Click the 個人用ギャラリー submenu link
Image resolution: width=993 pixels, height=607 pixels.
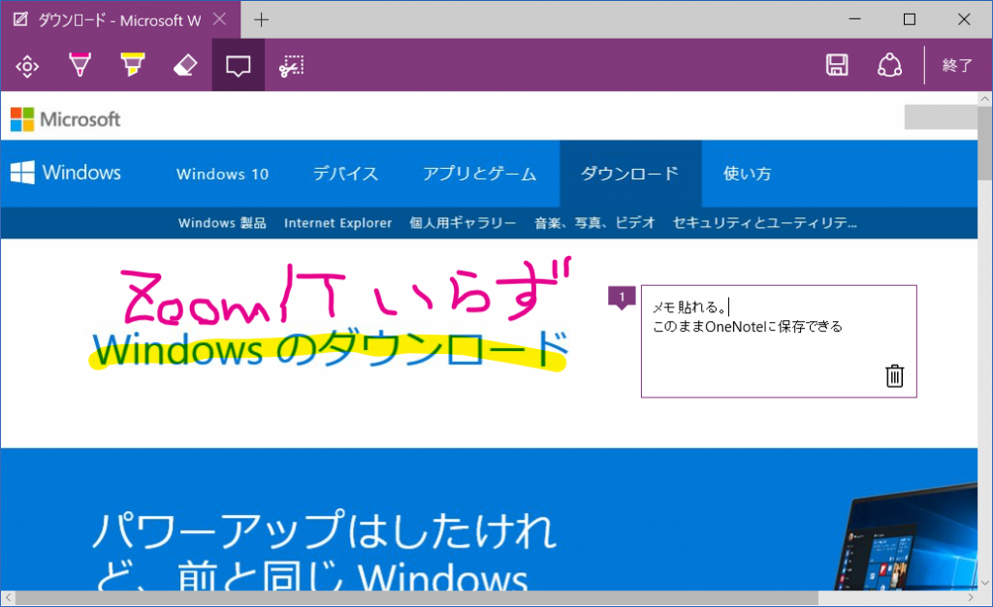(x=463, y=223)
